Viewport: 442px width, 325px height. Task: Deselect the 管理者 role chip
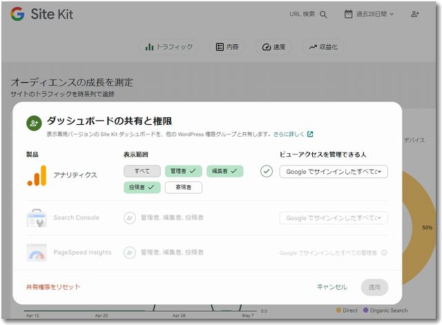(184, 171)
